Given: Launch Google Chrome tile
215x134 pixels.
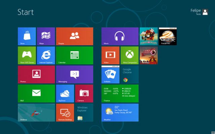Looking at the screenshot, I should pyautogui.click(x=130, y=74).
